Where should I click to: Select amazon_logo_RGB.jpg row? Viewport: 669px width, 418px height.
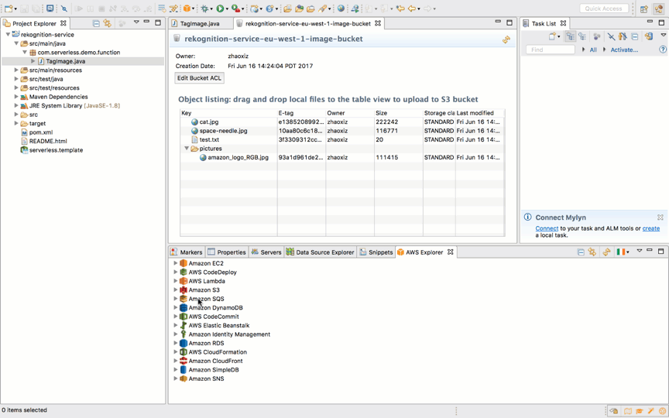click(x=342, y=157)
